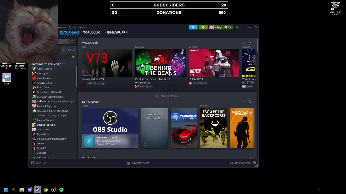Select Among Us in the game list

42,73
